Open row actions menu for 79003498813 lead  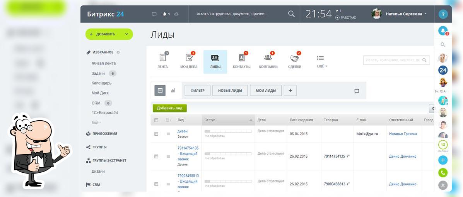168,184
